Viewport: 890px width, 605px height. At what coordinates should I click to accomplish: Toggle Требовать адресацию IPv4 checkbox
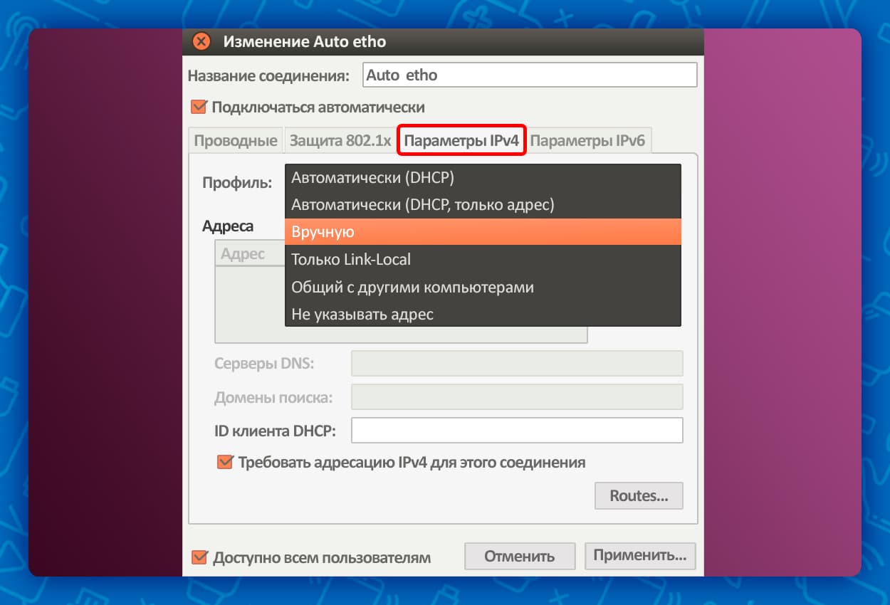[x=225, y=463]
